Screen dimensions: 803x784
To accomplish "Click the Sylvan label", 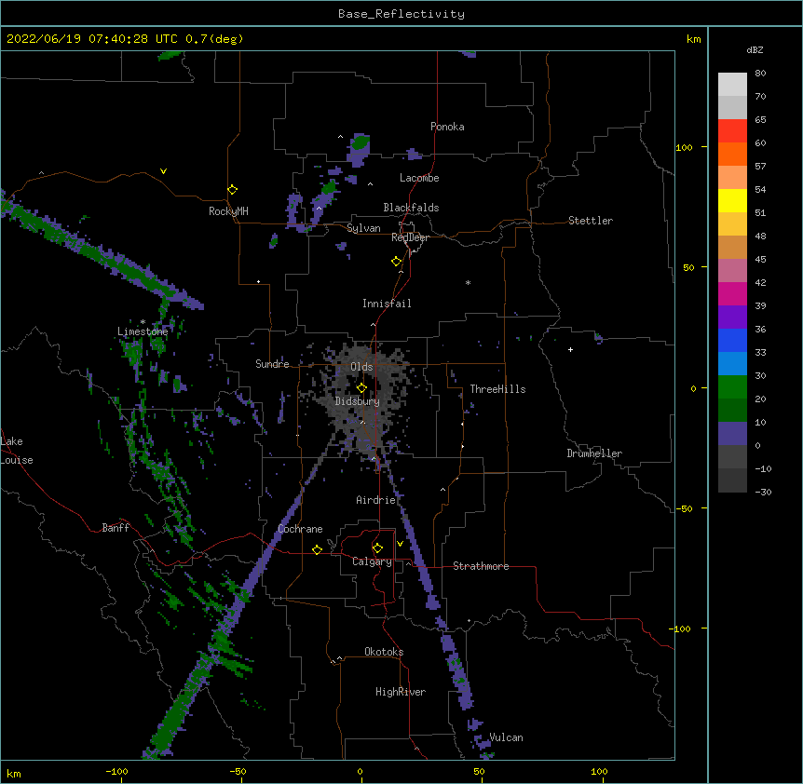I will tap(363, 228).
